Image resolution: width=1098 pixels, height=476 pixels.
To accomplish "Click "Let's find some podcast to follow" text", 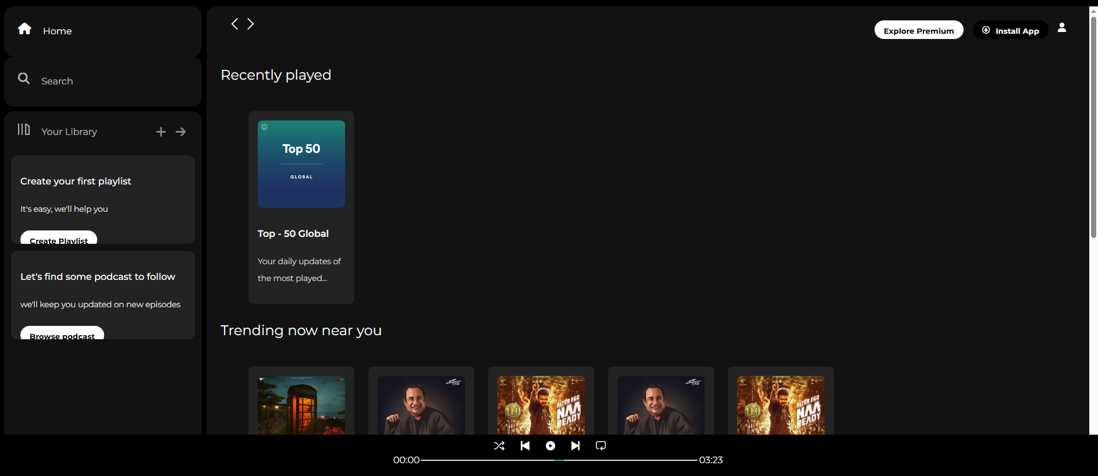I will [x=98, y=277].
